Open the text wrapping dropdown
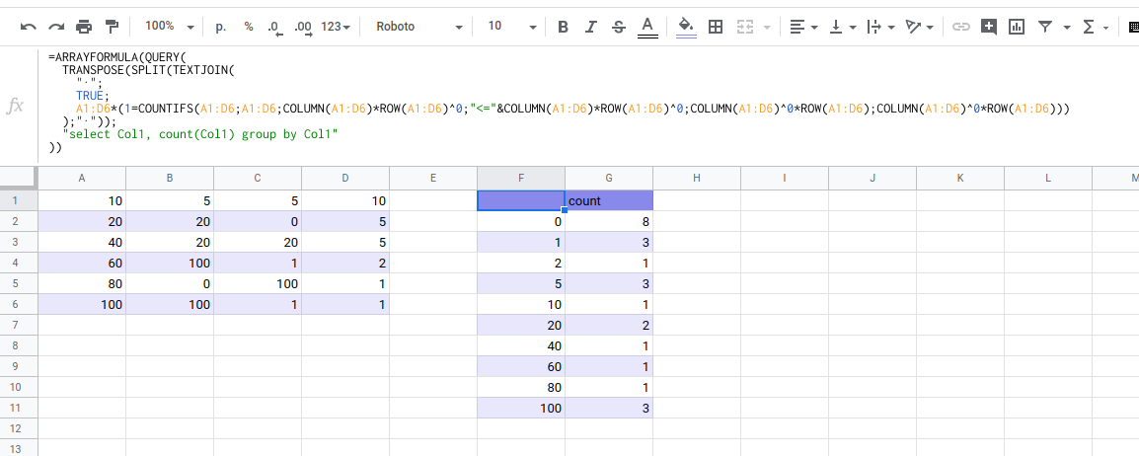 click(881, 27)
